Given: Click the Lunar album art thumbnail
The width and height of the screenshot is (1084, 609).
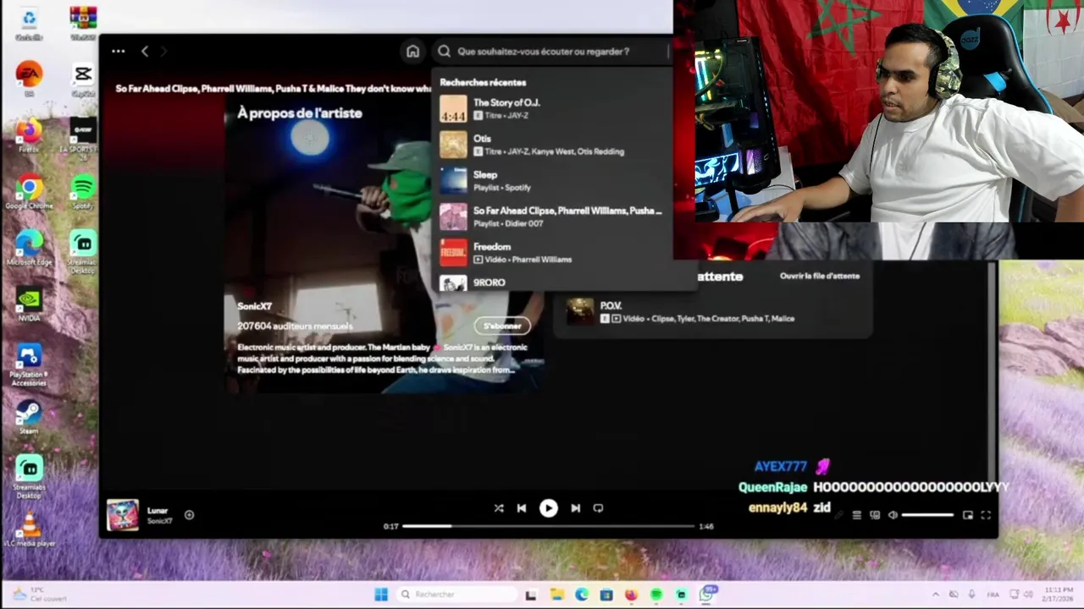Looking at the screenshot, I should [x=122, y=515].
